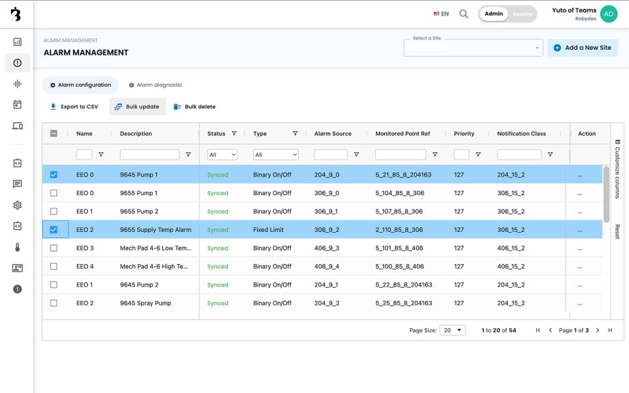Click the dashboard chart sidebar icon
The width and height of the screenshot is (629, 393).
(x=17, y=42)
